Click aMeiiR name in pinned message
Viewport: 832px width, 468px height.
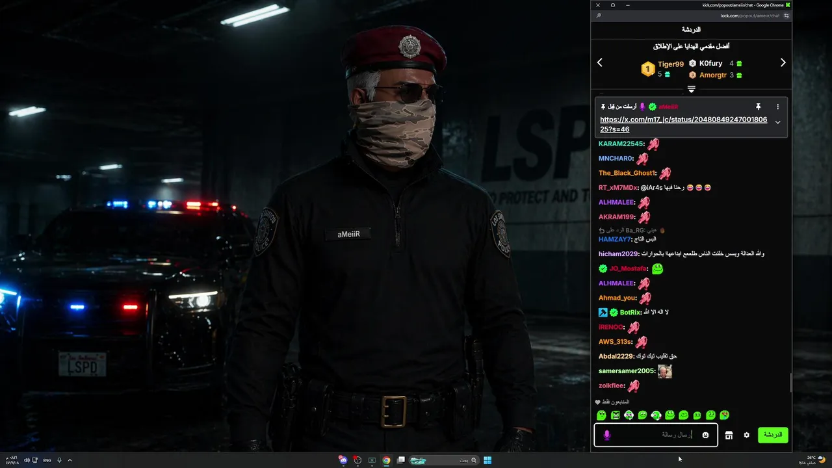coord(668,107)
